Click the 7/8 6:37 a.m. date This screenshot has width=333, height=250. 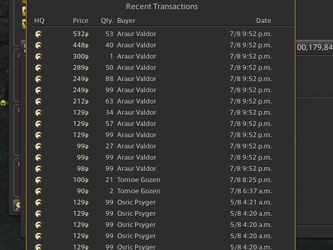tap(251, 191)
